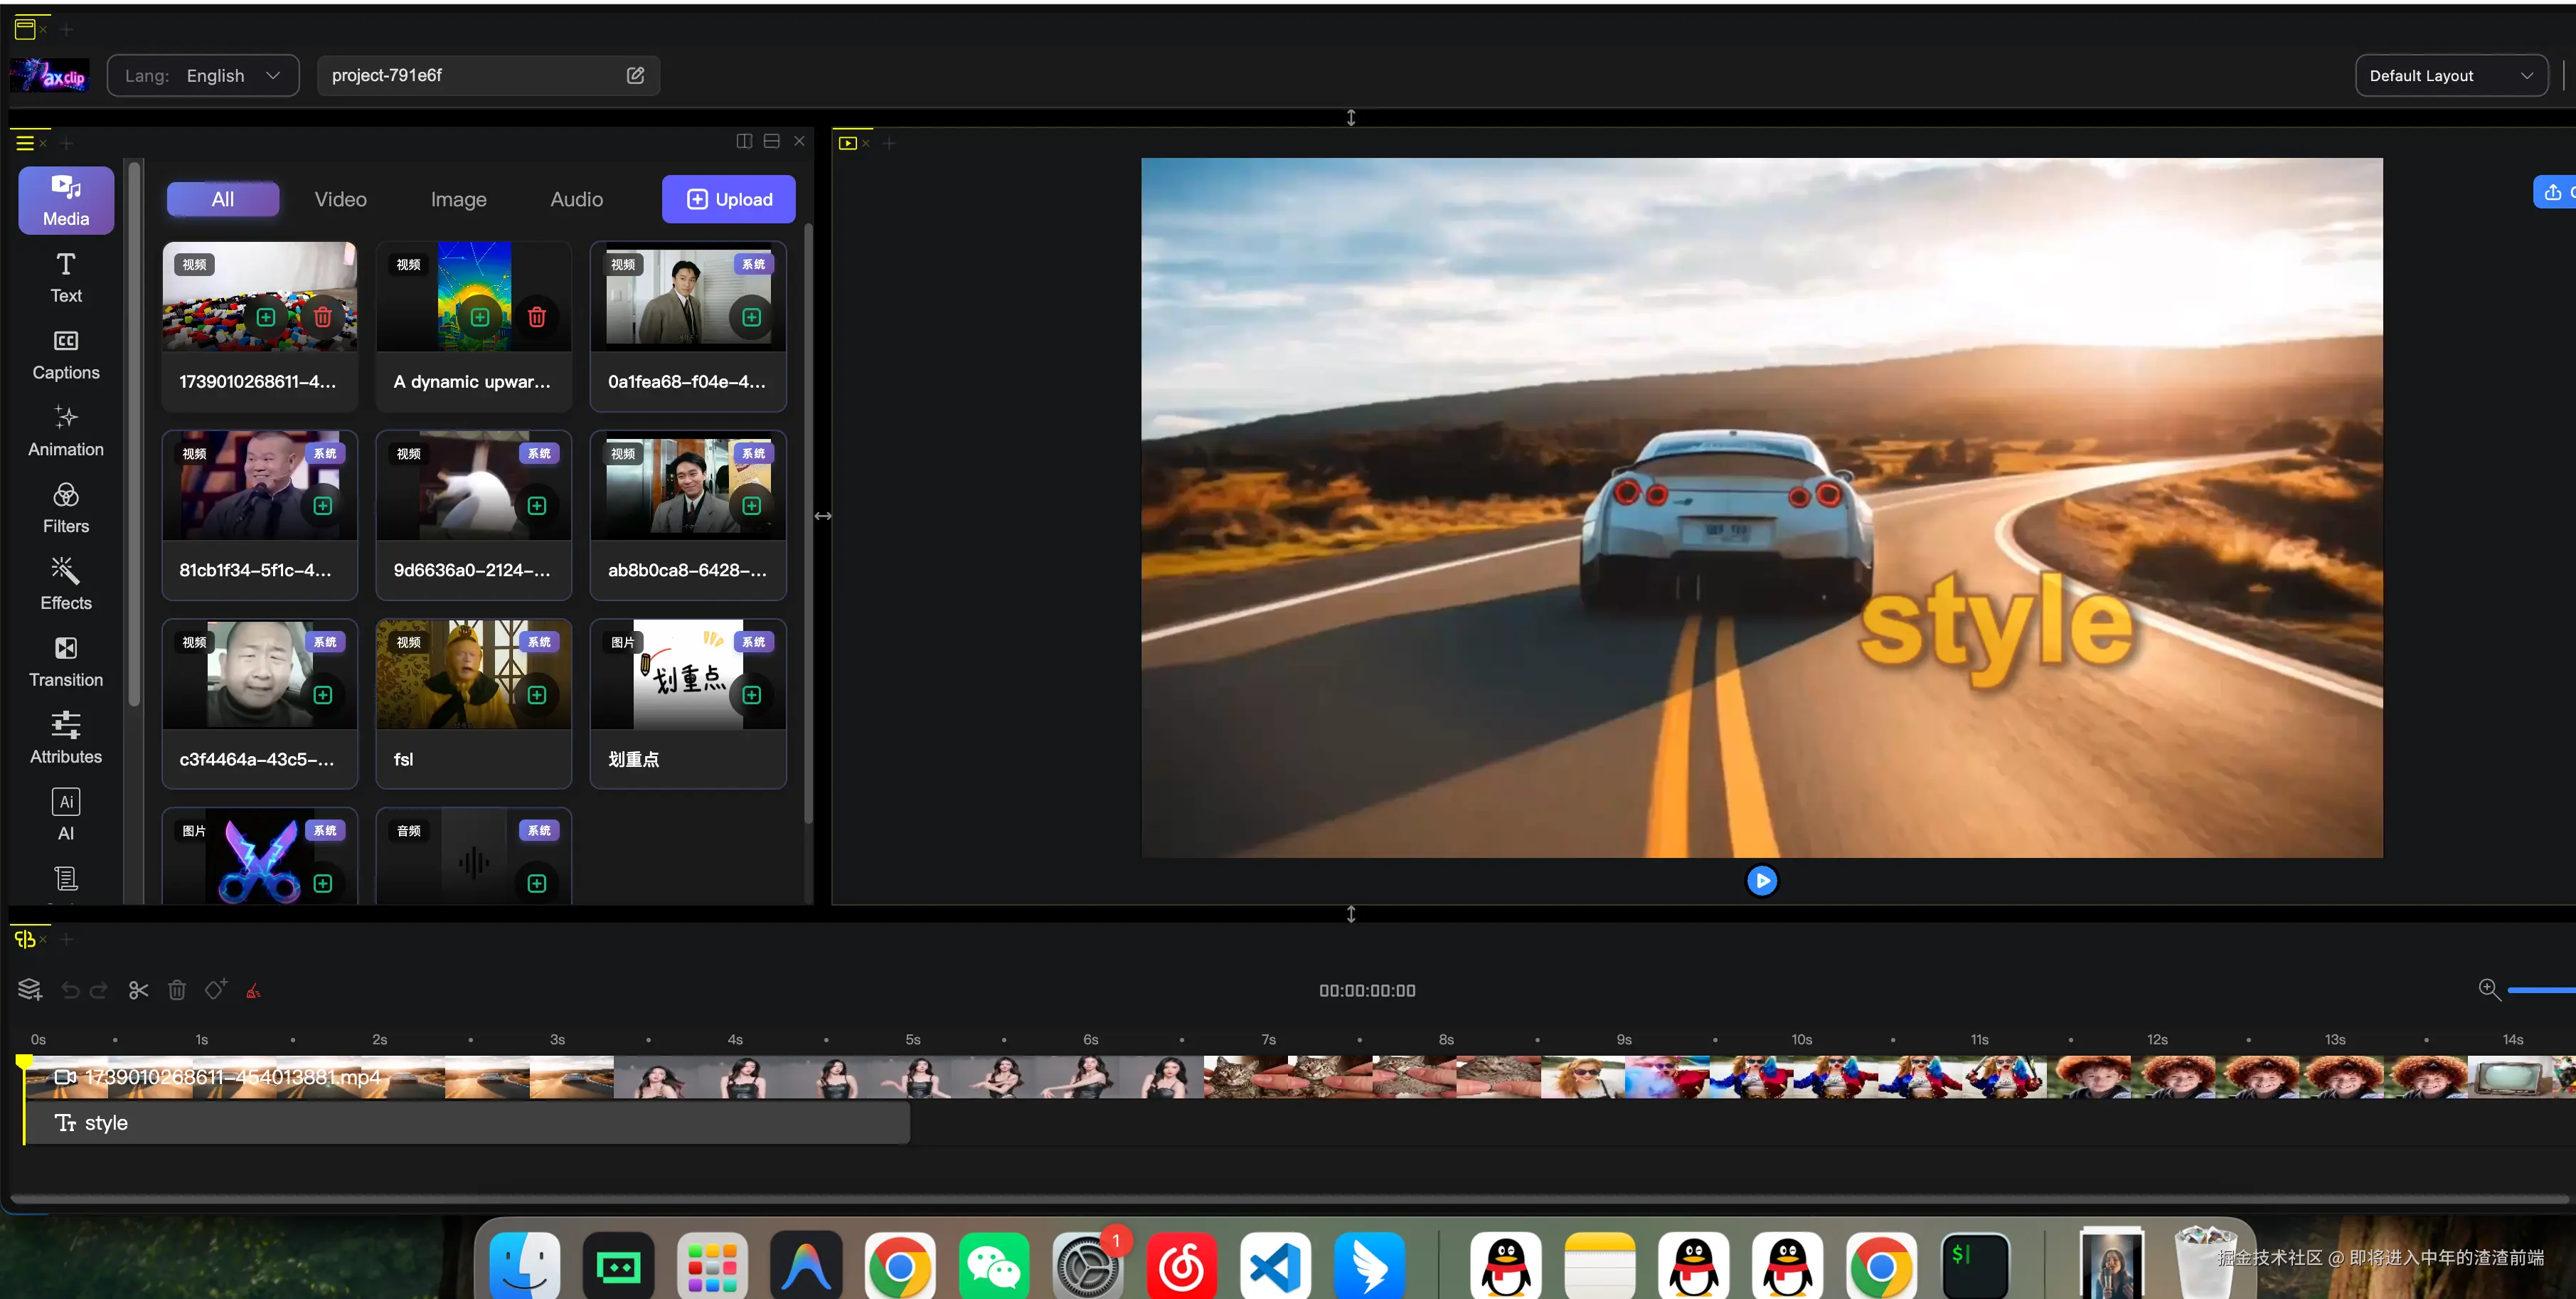Screen dimensions: 2576x1299
Task: Select the 'style' text clip on timeline
Action: [466, 1123]
